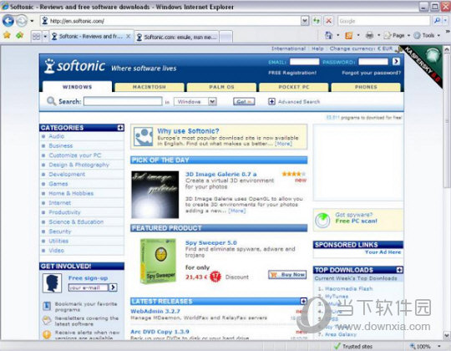
Task: Open the Audio category
Action: click(x=57, y=136)
